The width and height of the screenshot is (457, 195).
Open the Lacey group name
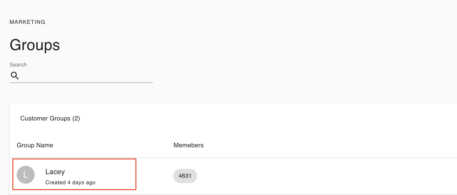pyautogui.click(x=55, y=172)
